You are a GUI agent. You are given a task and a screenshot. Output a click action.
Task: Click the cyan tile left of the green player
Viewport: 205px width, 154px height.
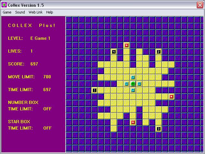point(127,84)
